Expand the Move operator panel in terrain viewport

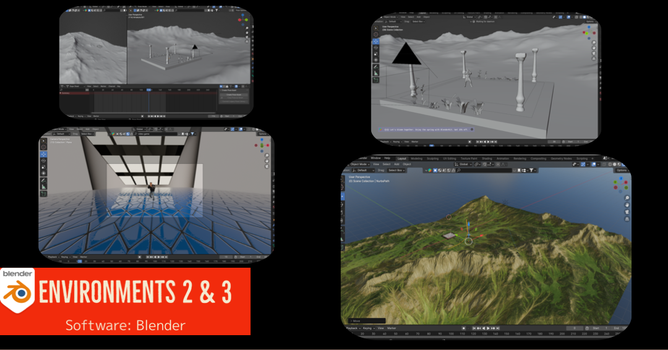coord(367,320)
